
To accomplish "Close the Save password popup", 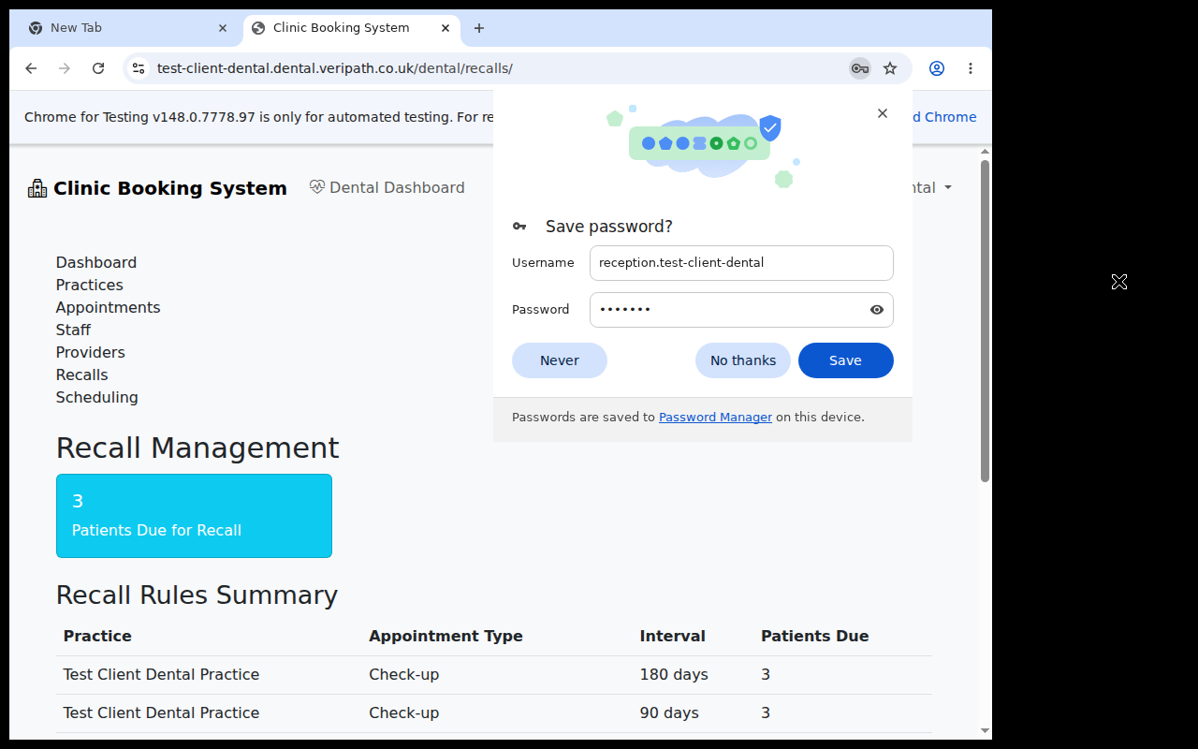I will pos(883,113).
